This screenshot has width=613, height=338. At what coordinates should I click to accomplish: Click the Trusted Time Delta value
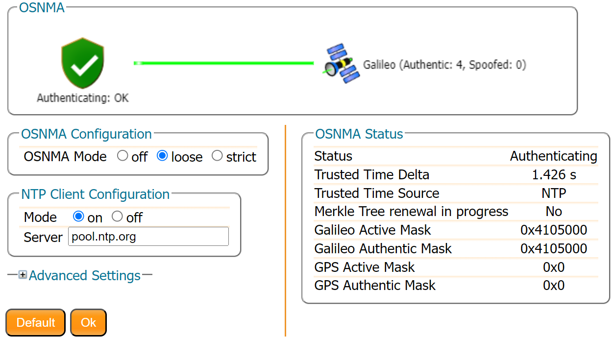pyautogui.click(x=554, y=175)
